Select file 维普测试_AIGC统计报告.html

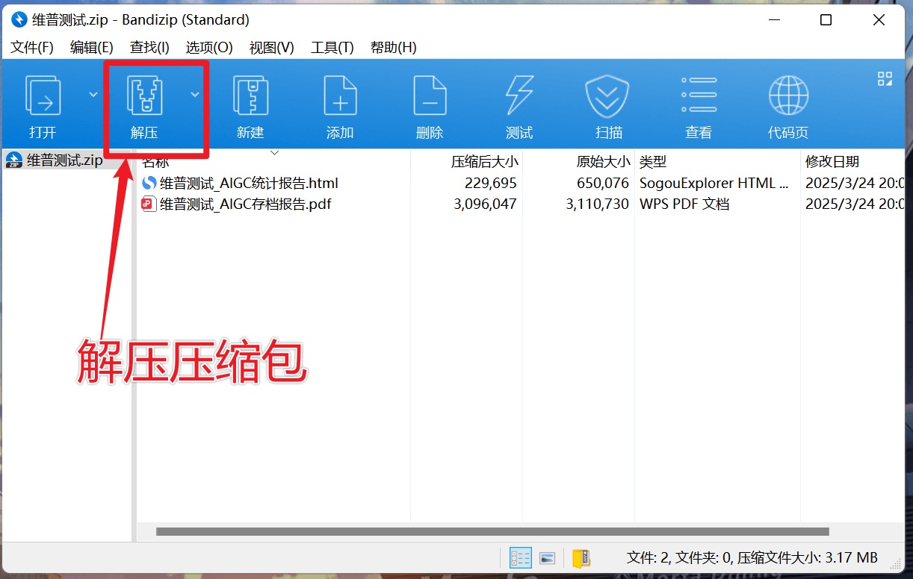[x=249, y=183]
